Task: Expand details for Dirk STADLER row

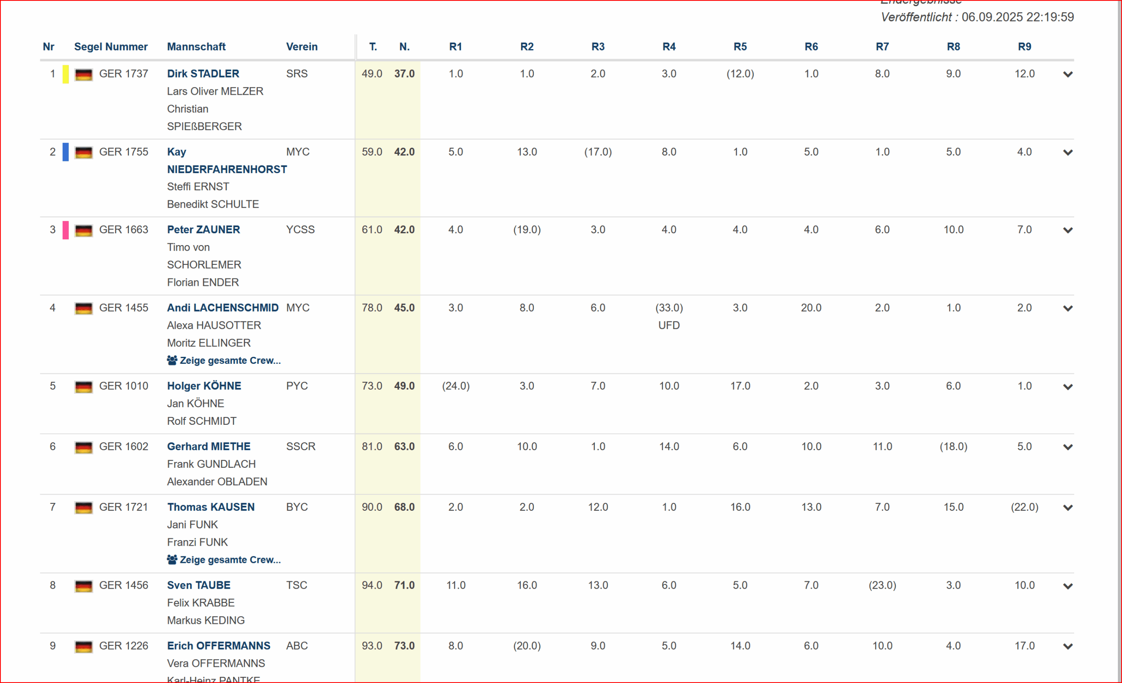Action: [x=1068, y=74]
